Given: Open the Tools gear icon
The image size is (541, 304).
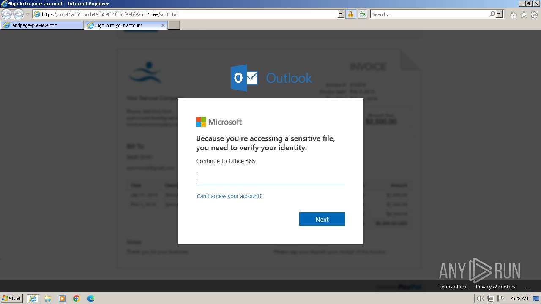Looking at the screenshot, I should tap(534, 15).
